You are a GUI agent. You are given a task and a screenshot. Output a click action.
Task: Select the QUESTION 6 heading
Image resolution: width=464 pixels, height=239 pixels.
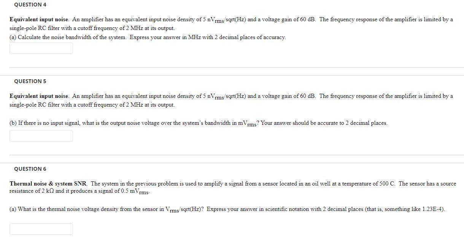click(30, 168)
